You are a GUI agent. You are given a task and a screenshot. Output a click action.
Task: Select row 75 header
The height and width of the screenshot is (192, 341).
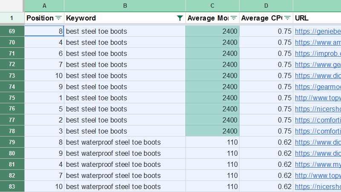point(12,98)
